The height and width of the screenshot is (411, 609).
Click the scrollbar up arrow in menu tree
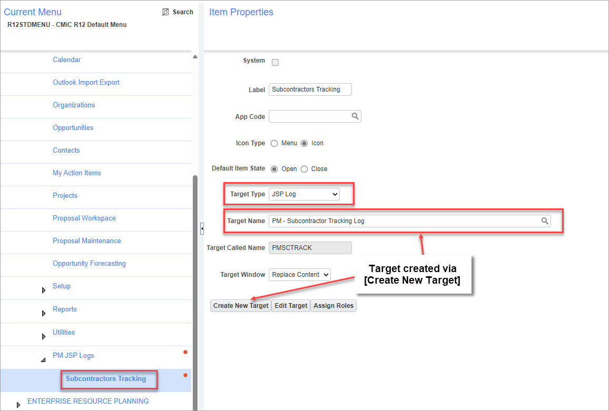pos(195,56)
